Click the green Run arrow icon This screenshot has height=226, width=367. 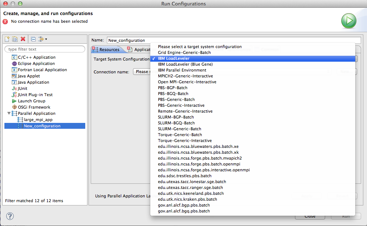[349, 21]
